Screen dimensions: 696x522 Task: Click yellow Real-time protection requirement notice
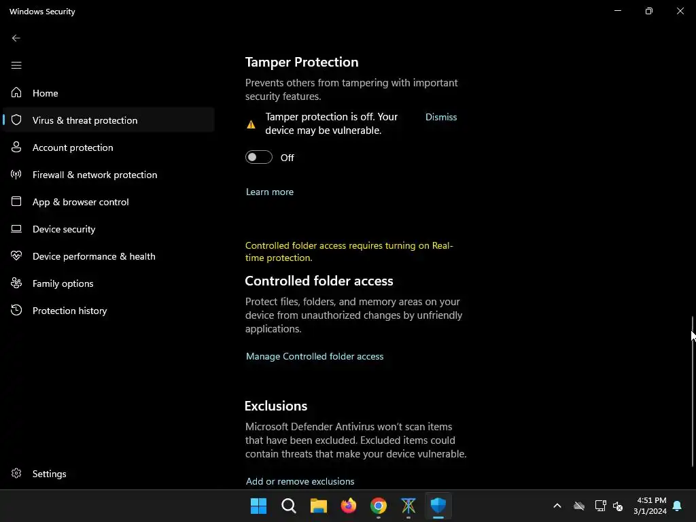point(349,251)
